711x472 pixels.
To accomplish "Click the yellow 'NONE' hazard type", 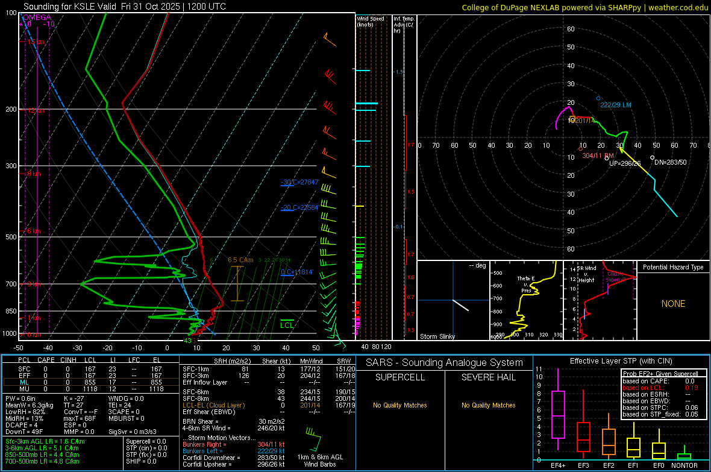I will (x=673, y=304).
